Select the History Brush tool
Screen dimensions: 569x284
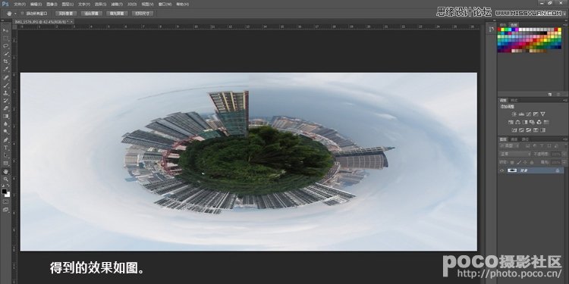[x=5, y=100]
